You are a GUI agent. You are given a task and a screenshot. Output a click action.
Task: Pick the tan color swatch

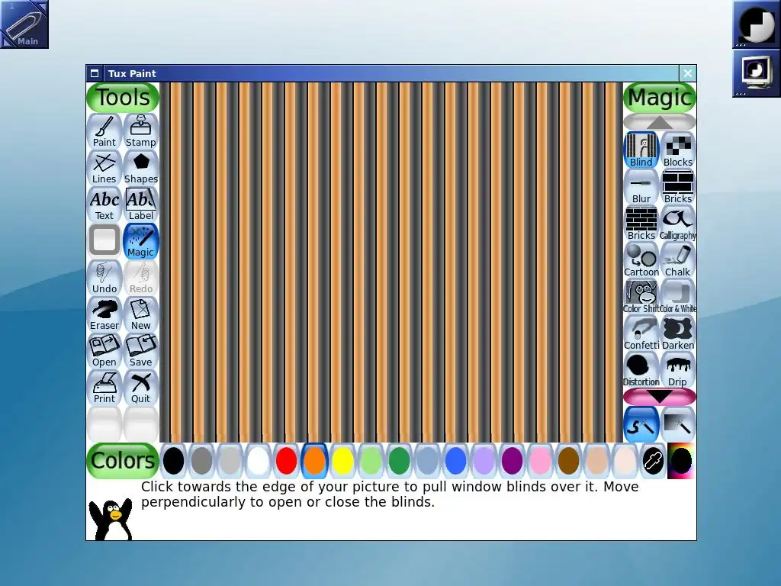coord(596,460)
